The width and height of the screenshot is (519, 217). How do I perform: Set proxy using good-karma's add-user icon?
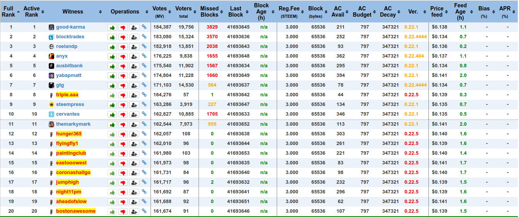pos(134,27)
